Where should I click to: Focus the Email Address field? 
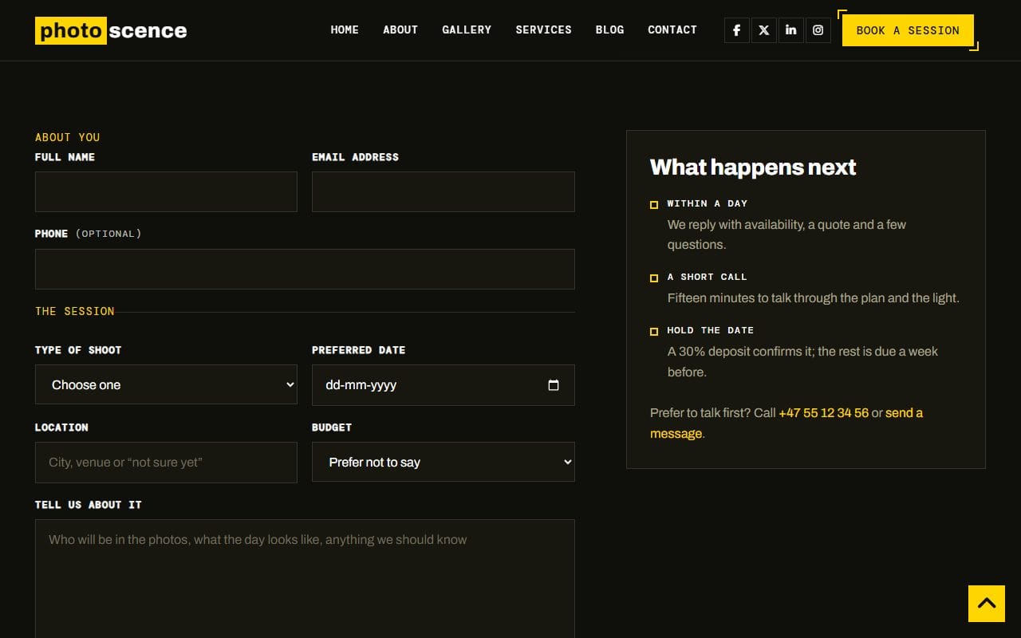coord(443,191)
